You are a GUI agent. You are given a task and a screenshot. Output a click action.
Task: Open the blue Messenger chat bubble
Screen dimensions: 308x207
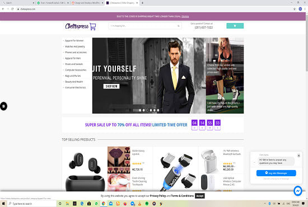pos(298,191)
